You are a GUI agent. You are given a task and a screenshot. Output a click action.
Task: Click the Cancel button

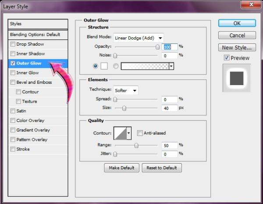tap(237, 36)
